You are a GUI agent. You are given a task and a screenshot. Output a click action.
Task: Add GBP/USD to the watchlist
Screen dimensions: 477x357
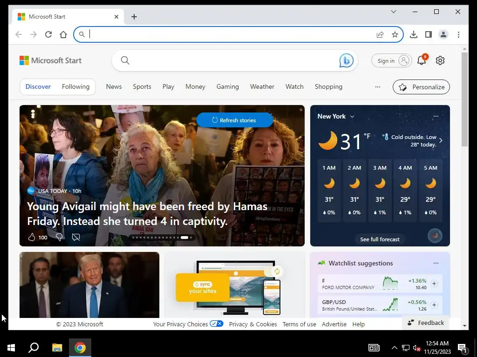[x=434, y=305]
